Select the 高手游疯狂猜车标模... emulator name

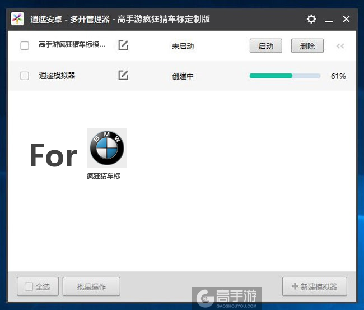coord(72,44)
